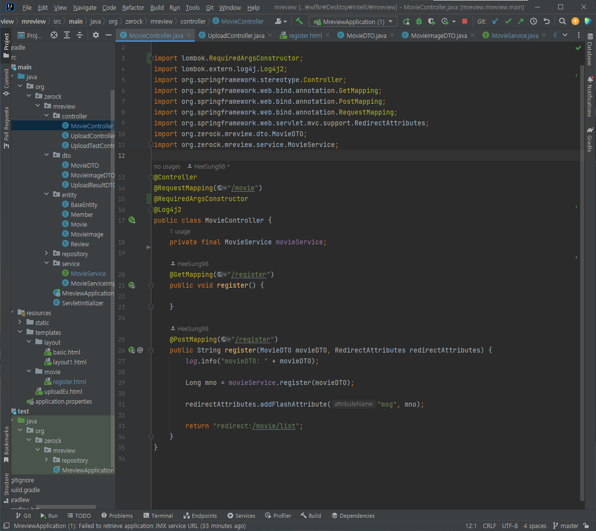Click Git Update Project blue arrow

coord(495,21)
